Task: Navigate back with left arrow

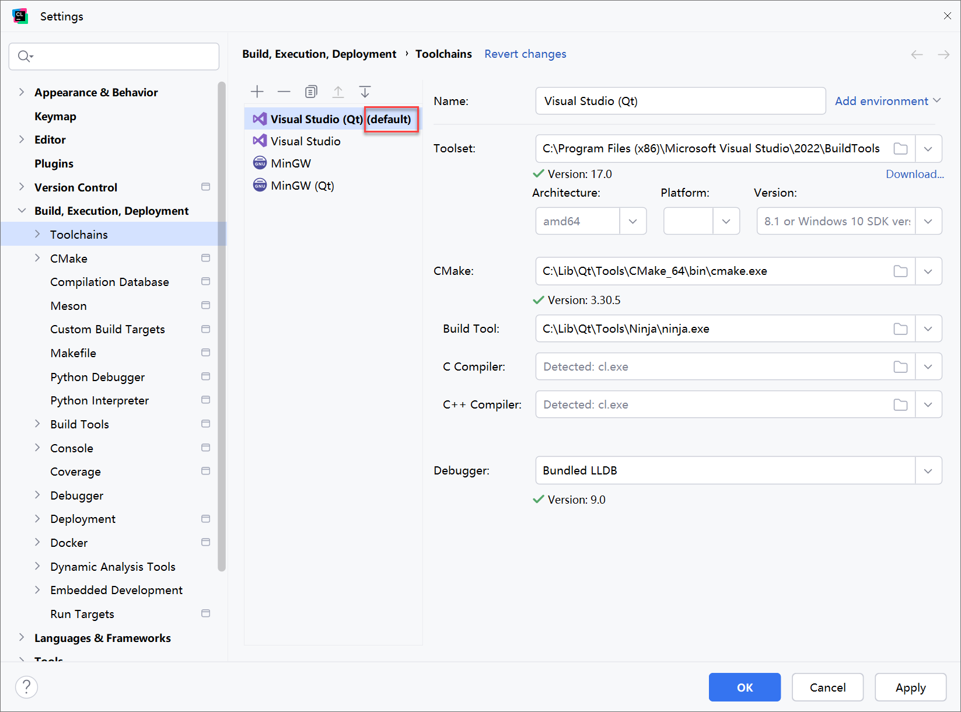Action: [917, 54]
